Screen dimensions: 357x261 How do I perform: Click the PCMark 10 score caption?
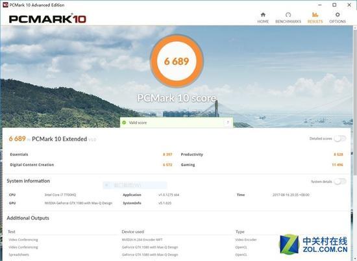(x=177, y=98)
